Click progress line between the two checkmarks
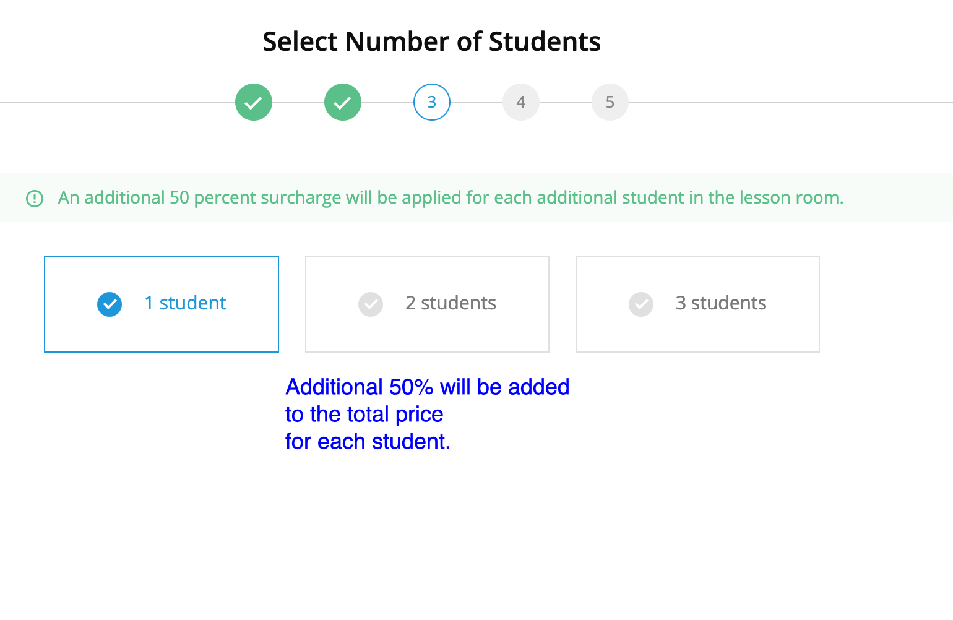 [298, 103]
